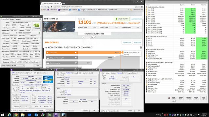Click the NVIDIA logo in GPU-Z
The height and width of the screenshot is (117, 209).
click(x=36, y=26)
